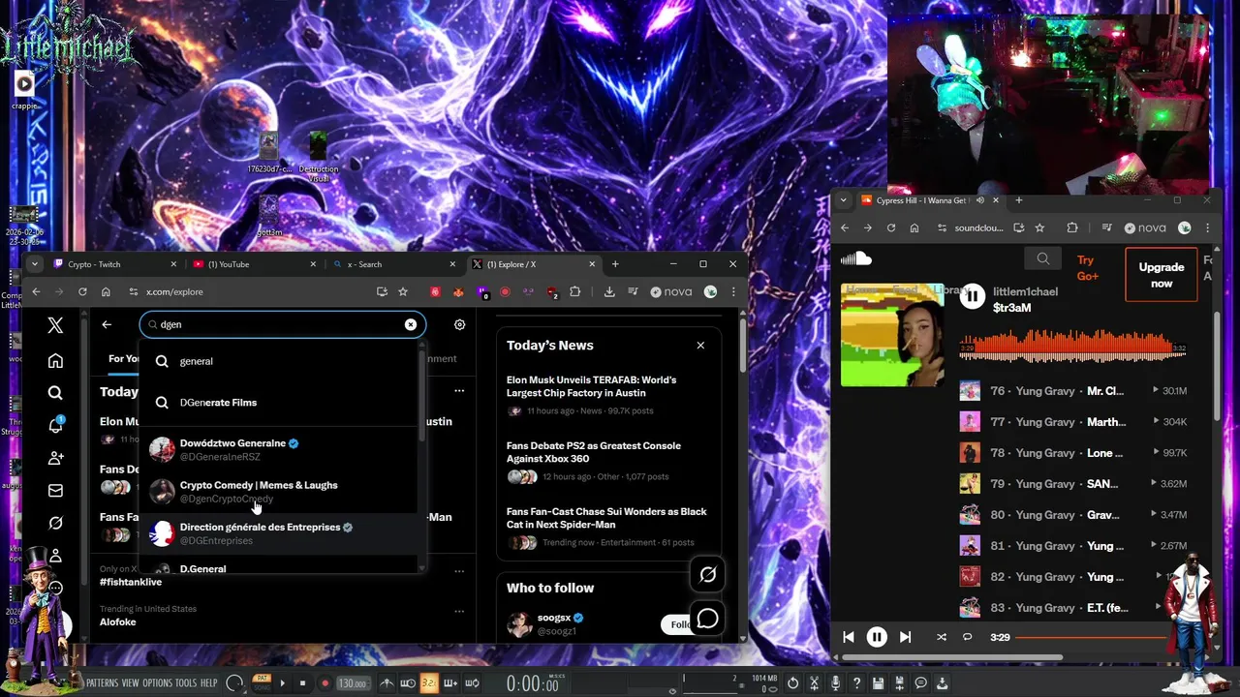
Task: Skip to previous track in SoundCloud player
Action: click(849, 637)
